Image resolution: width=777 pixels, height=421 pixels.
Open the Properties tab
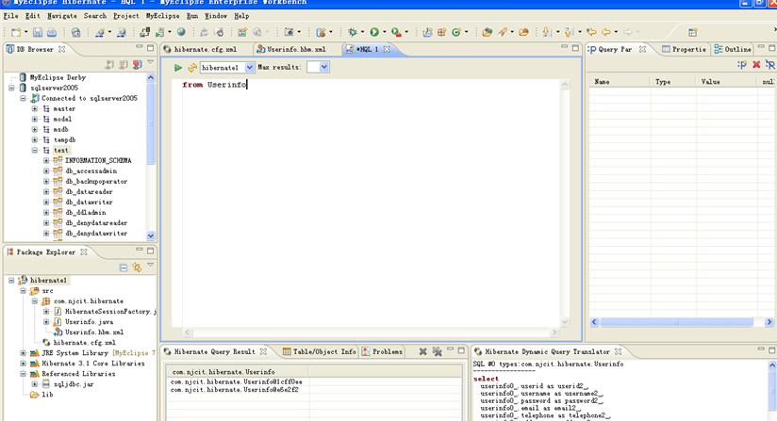coord(684,50)
